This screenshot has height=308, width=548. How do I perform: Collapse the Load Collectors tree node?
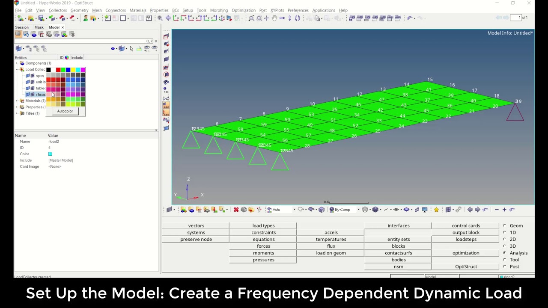(x=17, y=69)
